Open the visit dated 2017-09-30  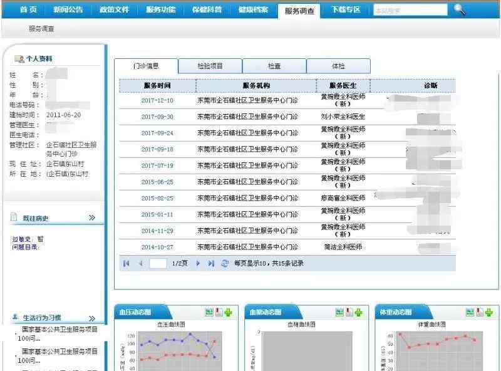coord(157,117)
